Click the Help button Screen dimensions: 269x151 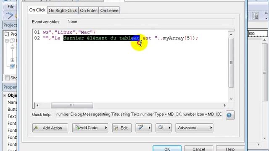230,149
